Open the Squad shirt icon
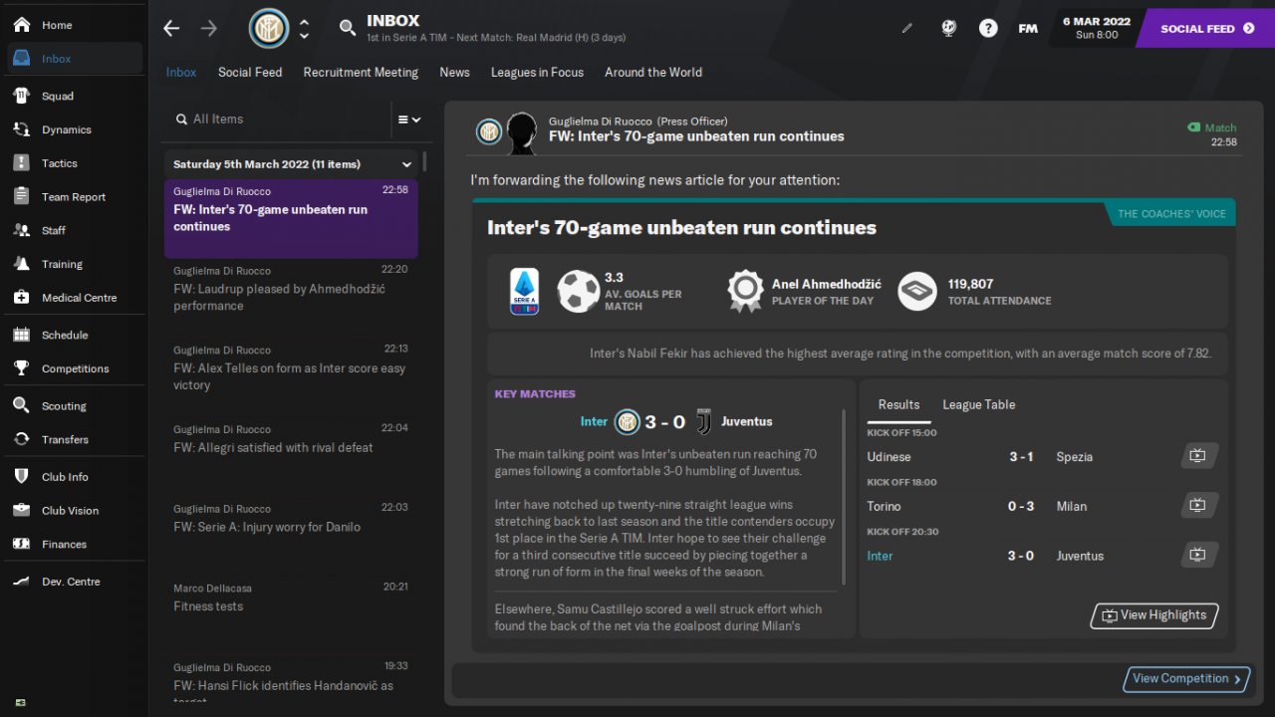 21,96
